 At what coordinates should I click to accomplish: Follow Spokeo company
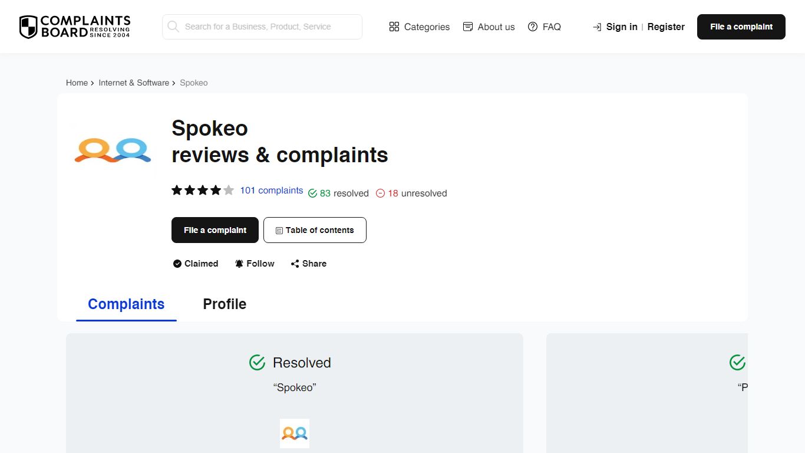coord(255,264)
